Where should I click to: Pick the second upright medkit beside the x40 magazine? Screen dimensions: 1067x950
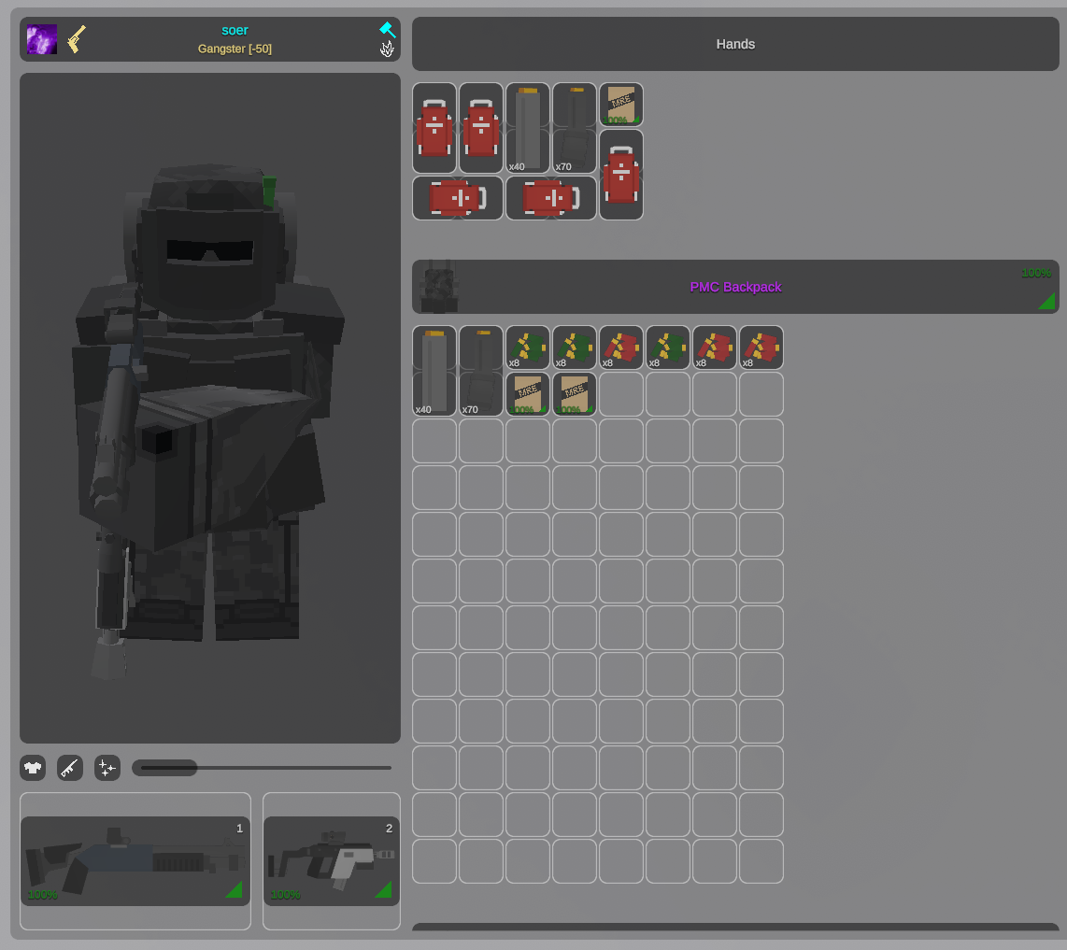coord(481,128)
